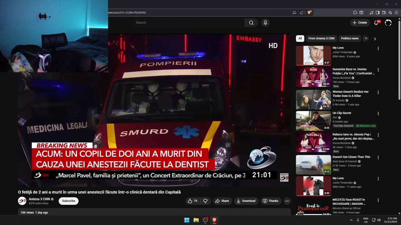Like the video with thumbs up
This screenshot has height=225, width=401.
[x=193, y=201]
